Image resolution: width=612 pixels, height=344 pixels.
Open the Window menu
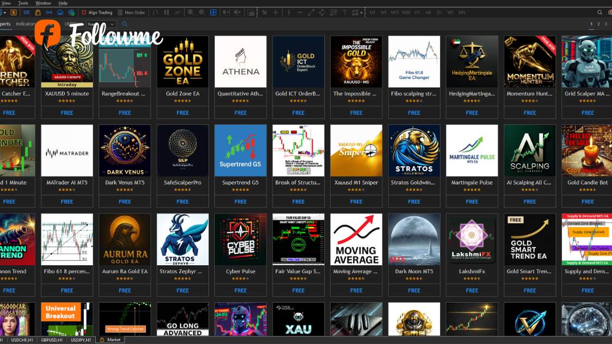[x=44, y=3]
